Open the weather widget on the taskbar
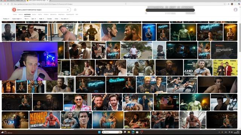 point(7,132)
